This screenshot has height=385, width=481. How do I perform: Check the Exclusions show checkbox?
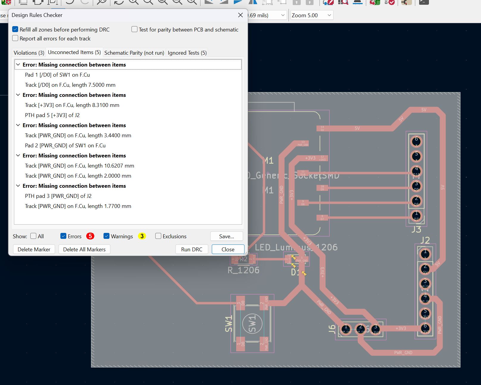(x=158, y=236)
